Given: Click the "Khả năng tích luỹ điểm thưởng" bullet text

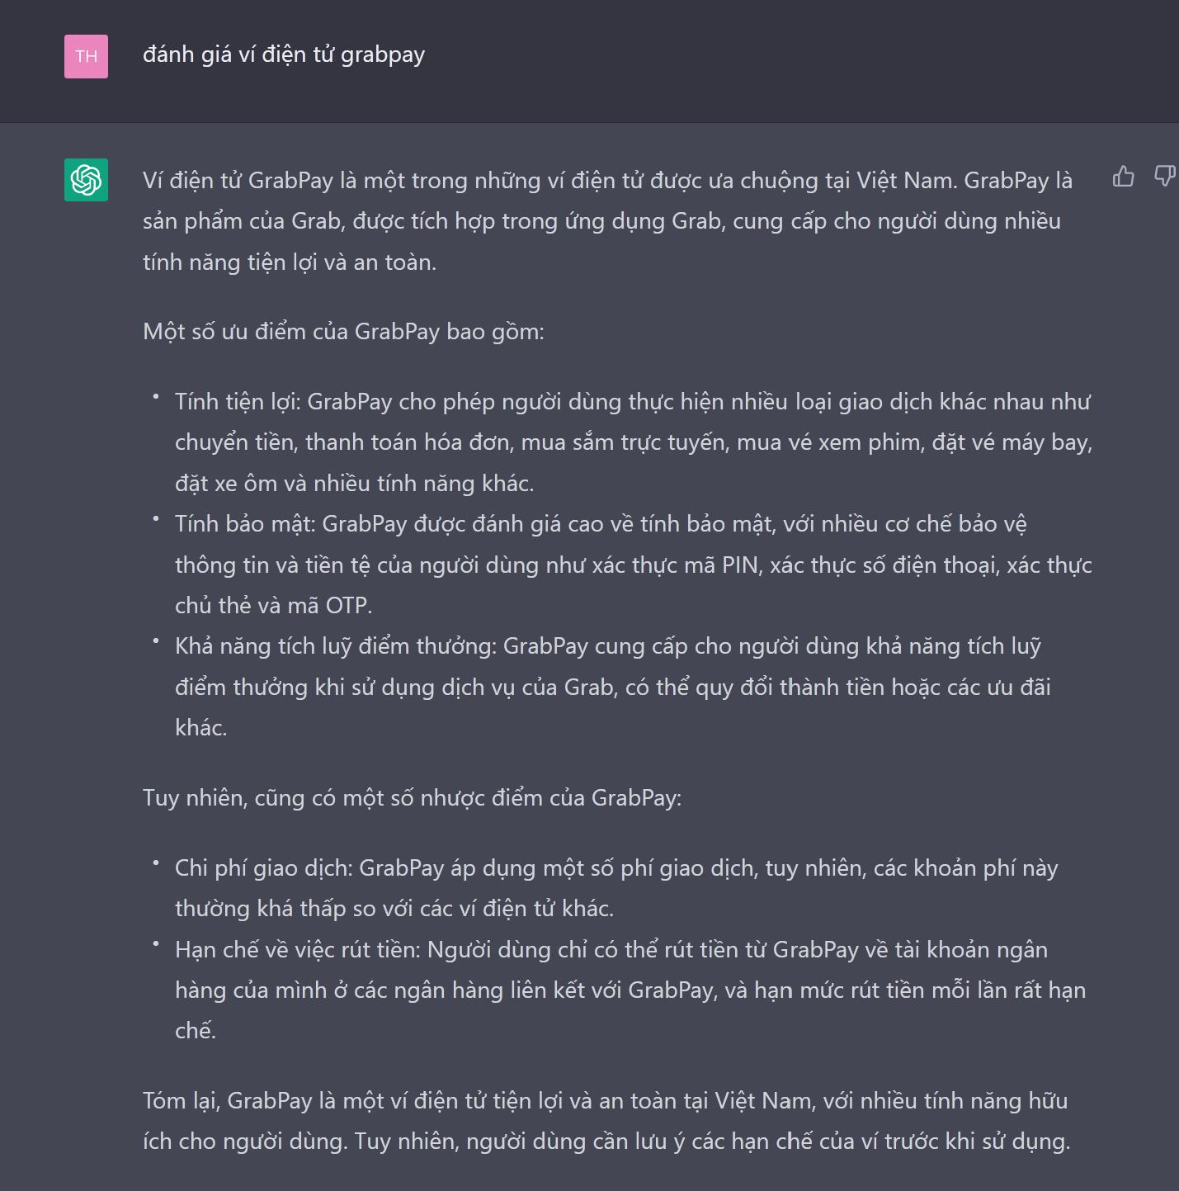Looking at the screenshot, I should pos(613,687).
